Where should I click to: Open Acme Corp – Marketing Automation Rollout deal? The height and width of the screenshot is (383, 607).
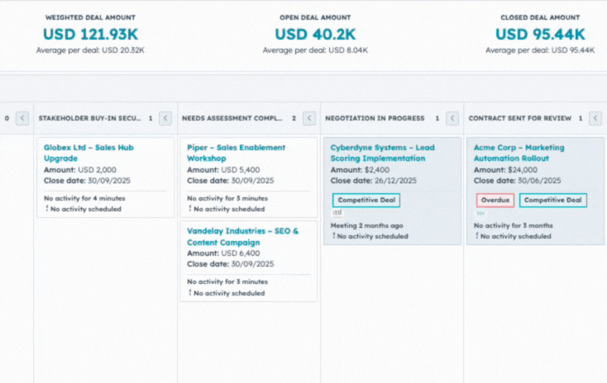(519, 153)
